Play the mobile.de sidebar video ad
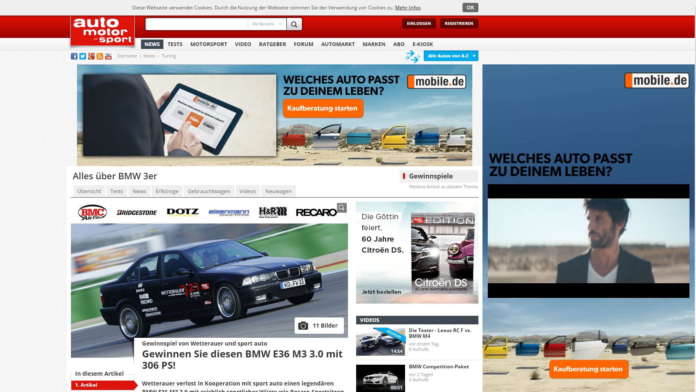 pos(588,241)
